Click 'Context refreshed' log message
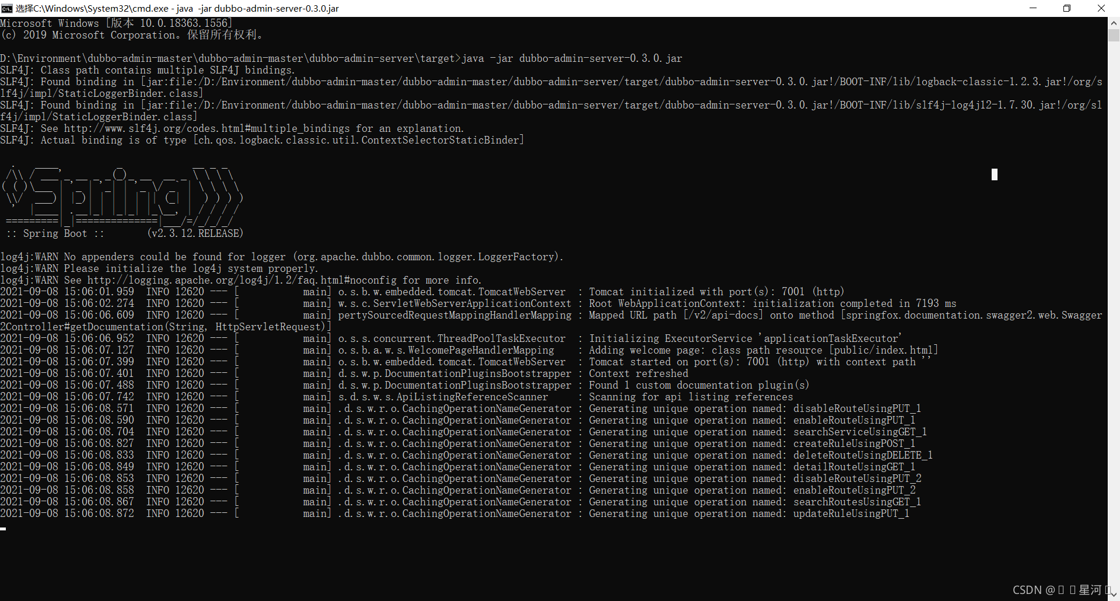 pyautogui.click(x=639, y=373)
